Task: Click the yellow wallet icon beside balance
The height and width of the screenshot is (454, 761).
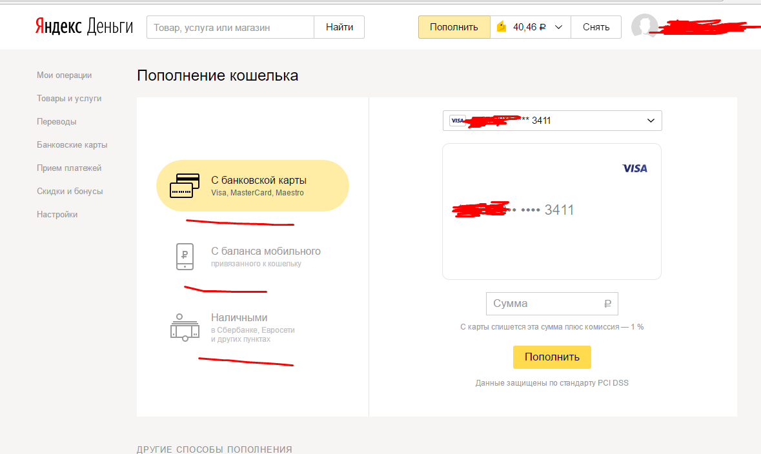Action: pyautogui.click(x=502, y=26)
